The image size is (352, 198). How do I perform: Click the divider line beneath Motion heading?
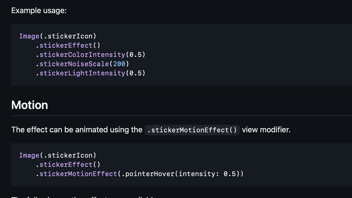182,116
